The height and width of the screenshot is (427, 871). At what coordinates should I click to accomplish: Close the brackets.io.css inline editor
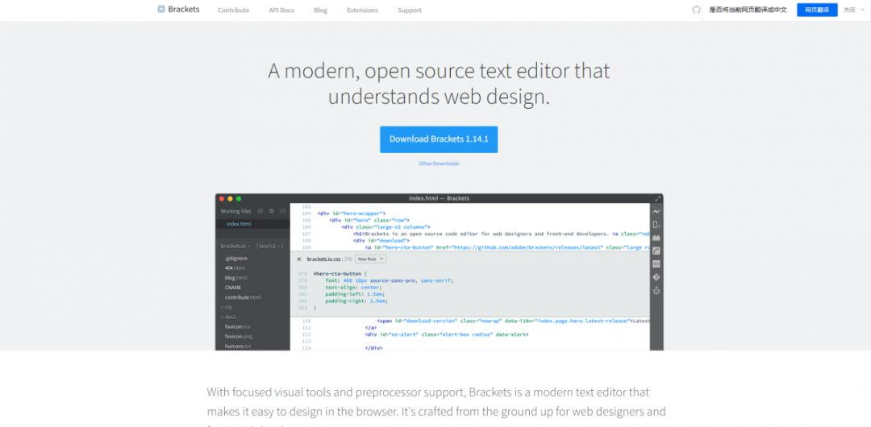tap(299, 259)
